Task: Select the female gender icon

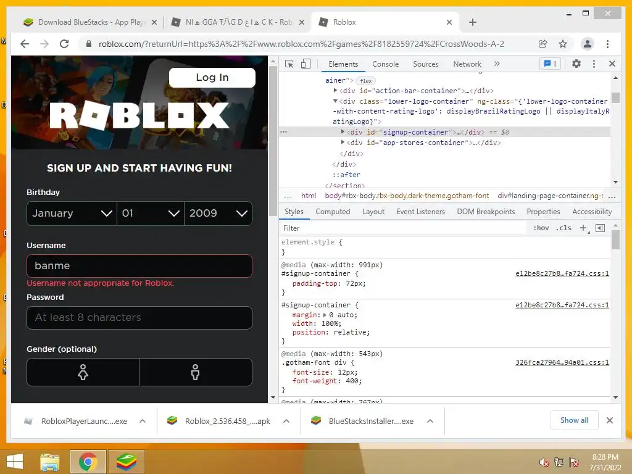Action: (83, 372)
